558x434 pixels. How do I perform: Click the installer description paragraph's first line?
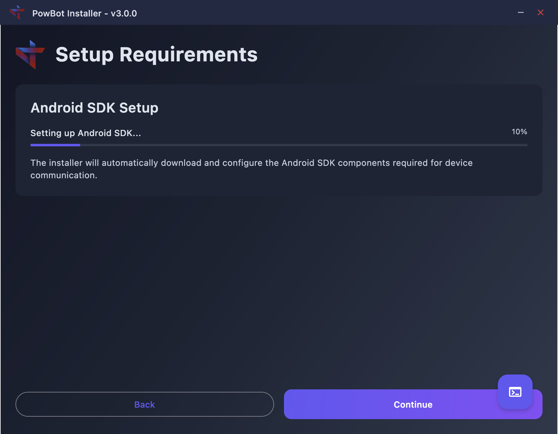pyautogui.click(x=251, y=163)
